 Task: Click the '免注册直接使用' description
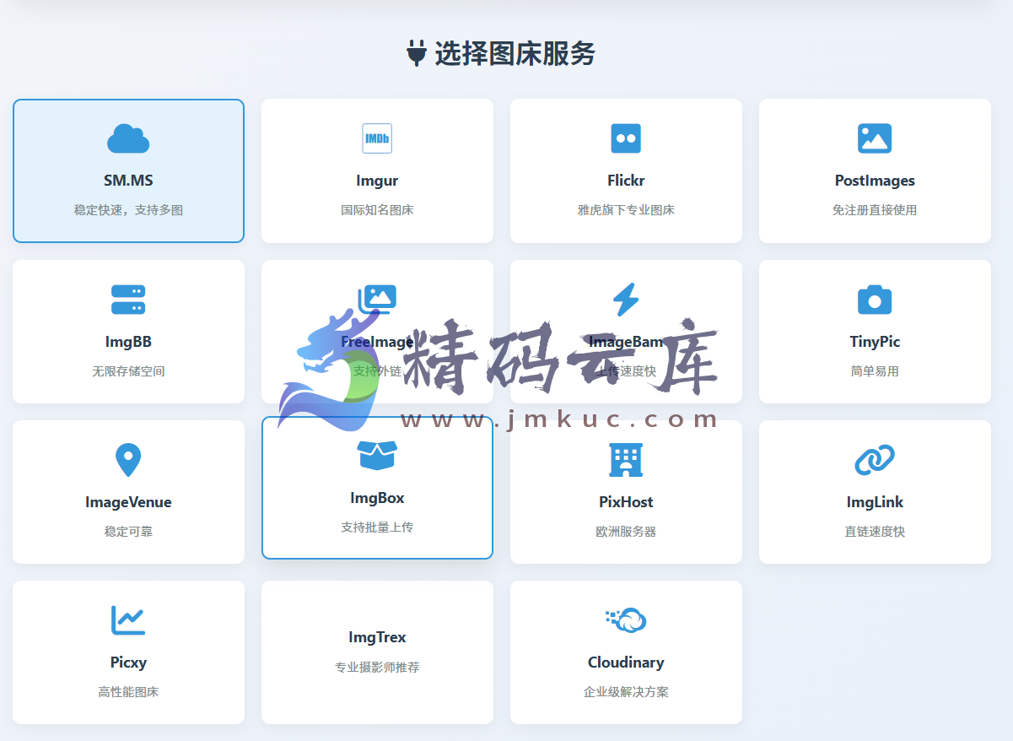[875, 210]
